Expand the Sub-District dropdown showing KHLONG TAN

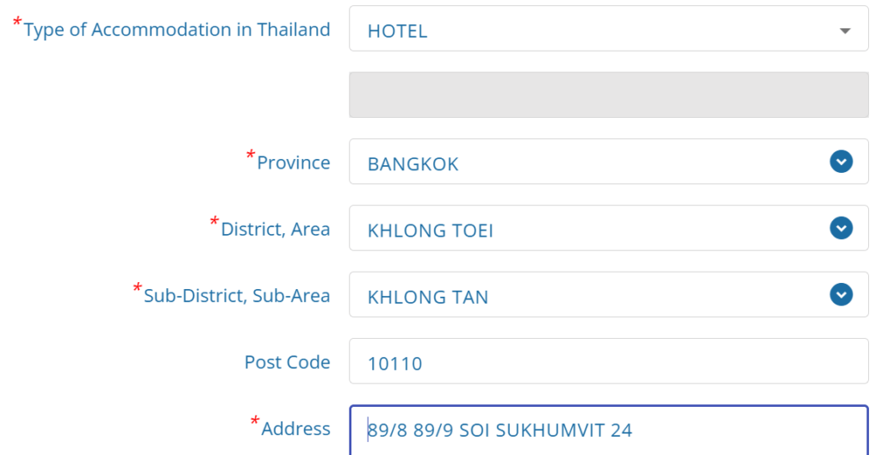(x=609, y=294)
